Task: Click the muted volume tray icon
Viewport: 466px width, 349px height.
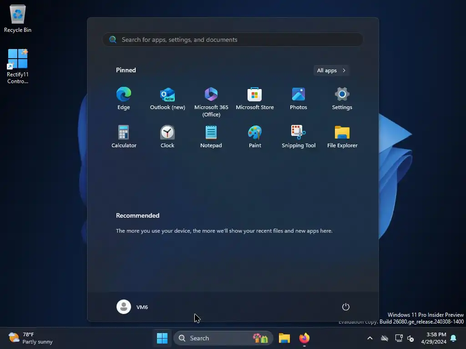Action: [x=410, y=338]
